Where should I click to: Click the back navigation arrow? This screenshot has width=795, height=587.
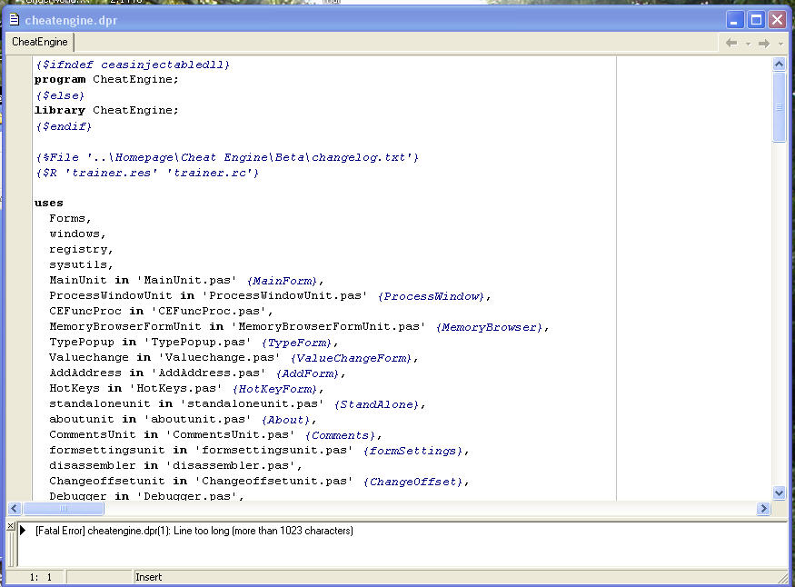coord(730,43)
